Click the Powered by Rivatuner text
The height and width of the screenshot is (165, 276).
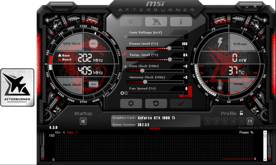[257, 128]
